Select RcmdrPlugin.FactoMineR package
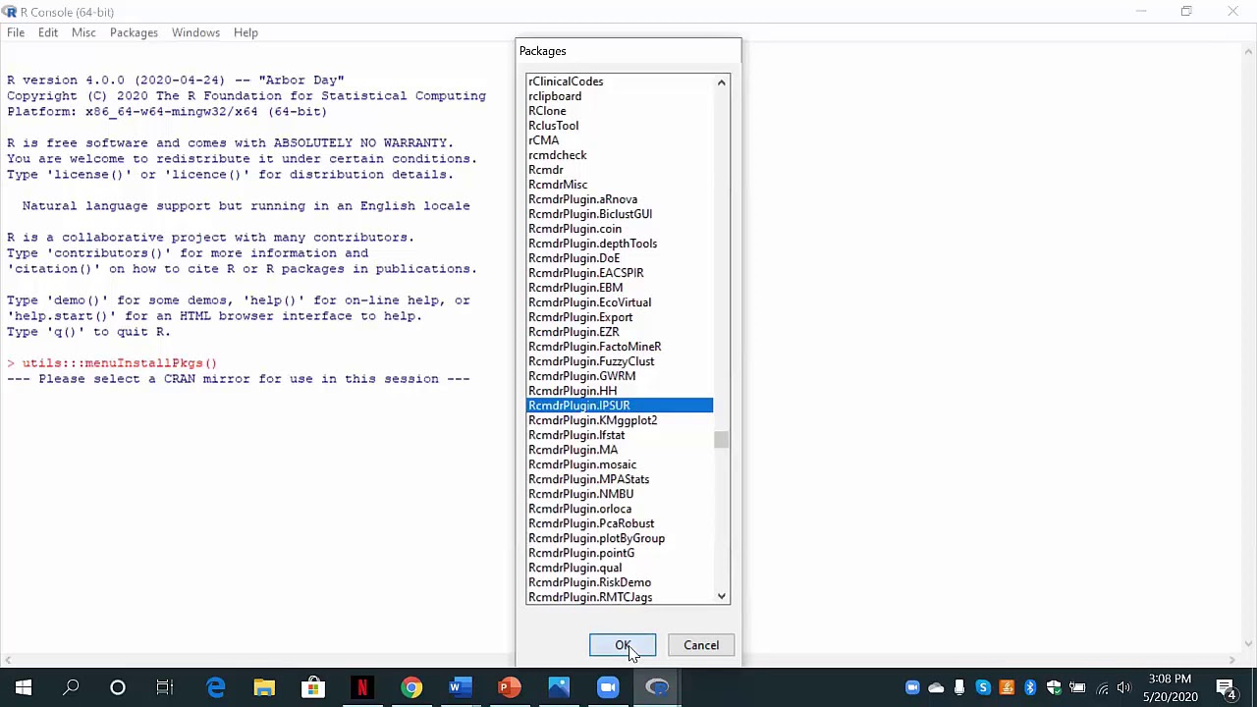 pyautogui.click(x=620, y=347)
